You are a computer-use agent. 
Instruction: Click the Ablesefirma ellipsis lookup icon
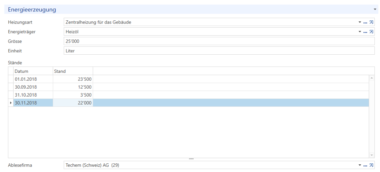pos(365,165)
